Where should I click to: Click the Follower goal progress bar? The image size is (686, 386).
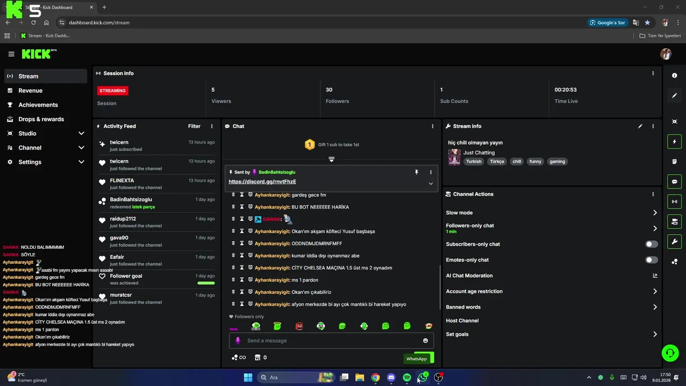(x=206, y=283)
